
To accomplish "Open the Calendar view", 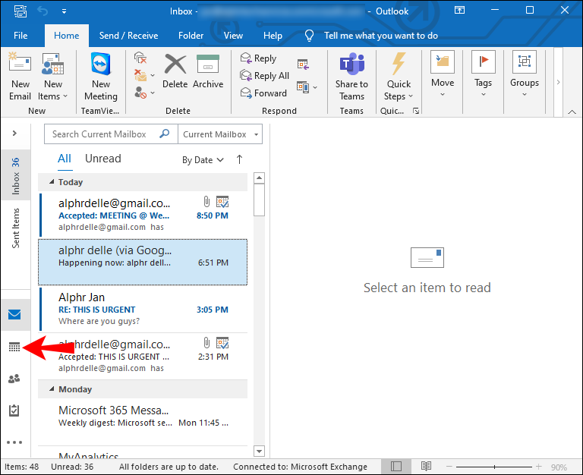I will click(14, 347).
